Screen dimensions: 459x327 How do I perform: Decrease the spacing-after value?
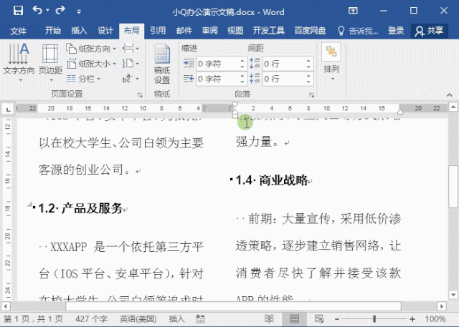point(308,82)
